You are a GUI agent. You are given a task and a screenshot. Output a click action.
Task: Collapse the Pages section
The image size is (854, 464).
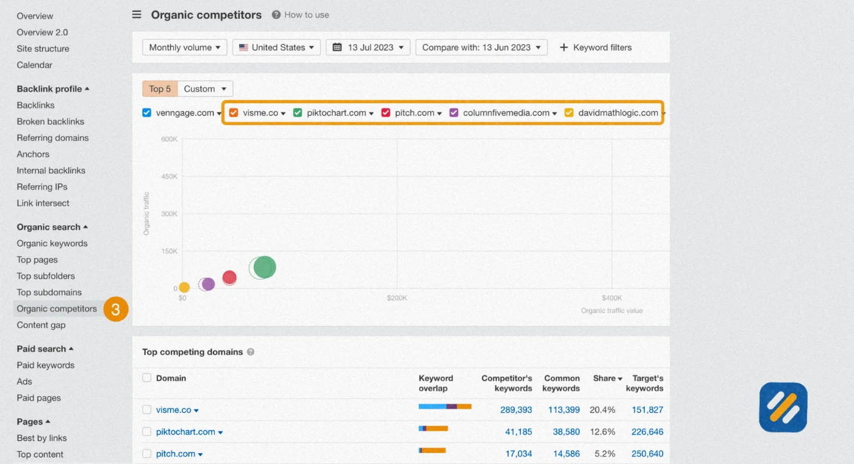[34, 421]
